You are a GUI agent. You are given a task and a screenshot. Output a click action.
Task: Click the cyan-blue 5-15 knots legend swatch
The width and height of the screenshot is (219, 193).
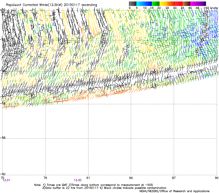pos(144,4)
